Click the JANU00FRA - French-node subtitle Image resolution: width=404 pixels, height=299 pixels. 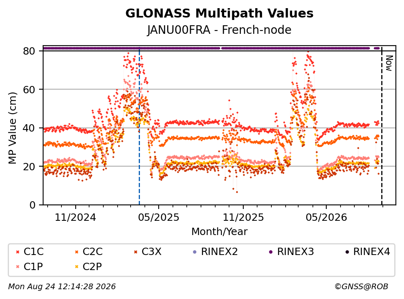pyautogui.click(x=219, y=30)
